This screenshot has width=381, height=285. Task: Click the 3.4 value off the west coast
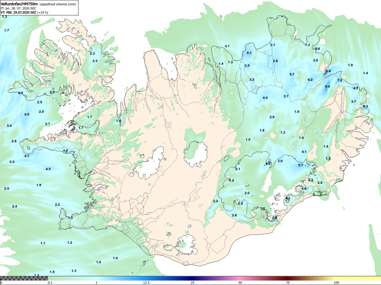9,126
